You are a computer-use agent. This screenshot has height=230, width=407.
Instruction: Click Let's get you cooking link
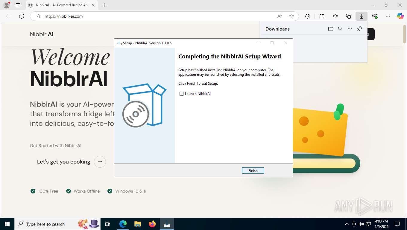tap(63, 162)
